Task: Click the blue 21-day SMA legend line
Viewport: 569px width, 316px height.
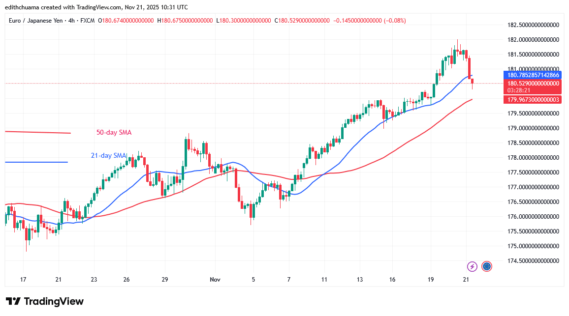Action: point(36,162)
